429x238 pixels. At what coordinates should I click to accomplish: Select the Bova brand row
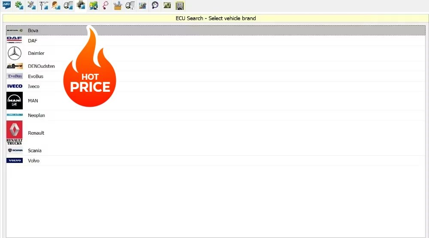[216, 30]
